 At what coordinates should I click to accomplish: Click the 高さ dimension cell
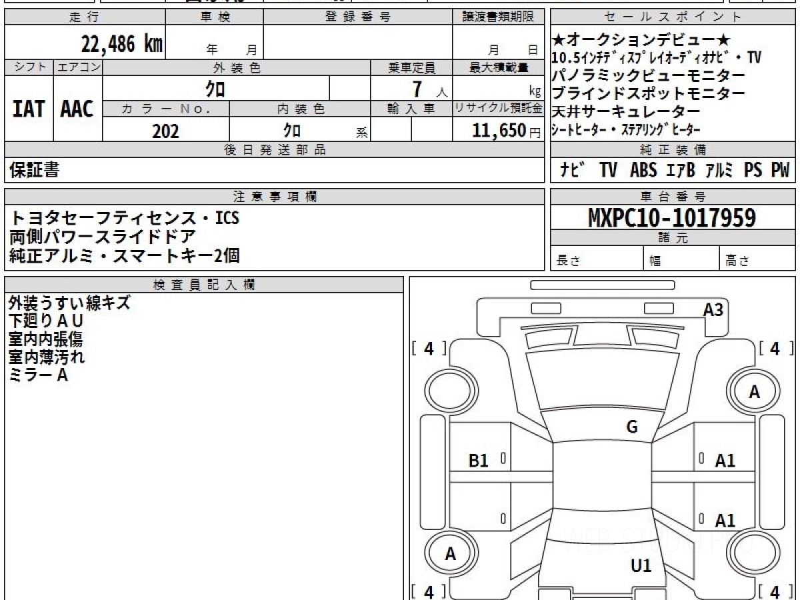[758, 259]
